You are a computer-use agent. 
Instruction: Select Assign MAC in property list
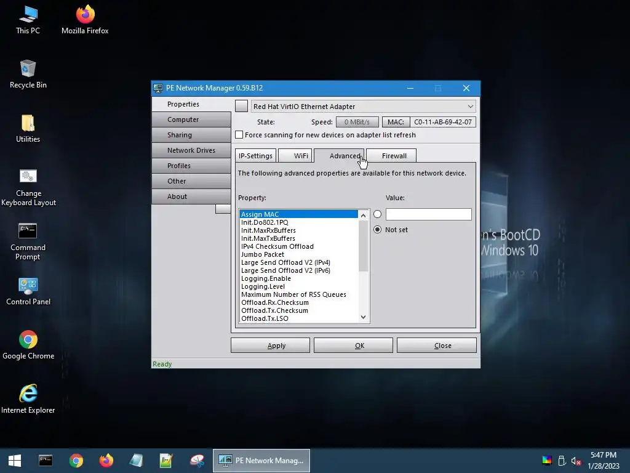click(298, 214)
